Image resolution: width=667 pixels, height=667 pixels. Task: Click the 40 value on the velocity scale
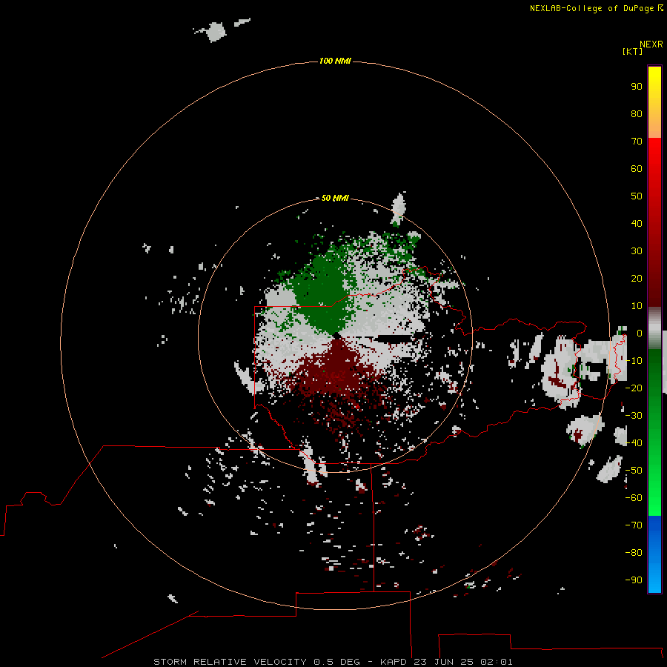[x=637, y=223]
